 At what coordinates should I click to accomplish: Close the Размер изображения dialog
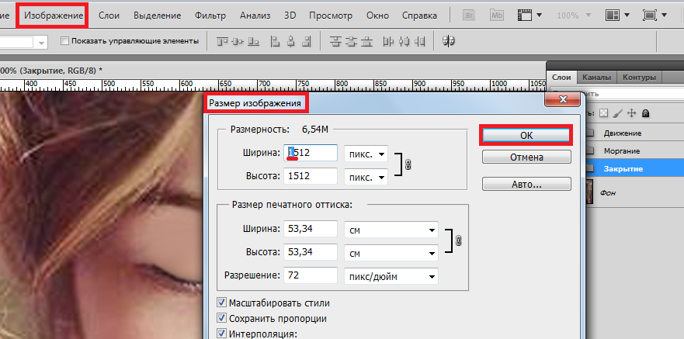click(563, 99)
